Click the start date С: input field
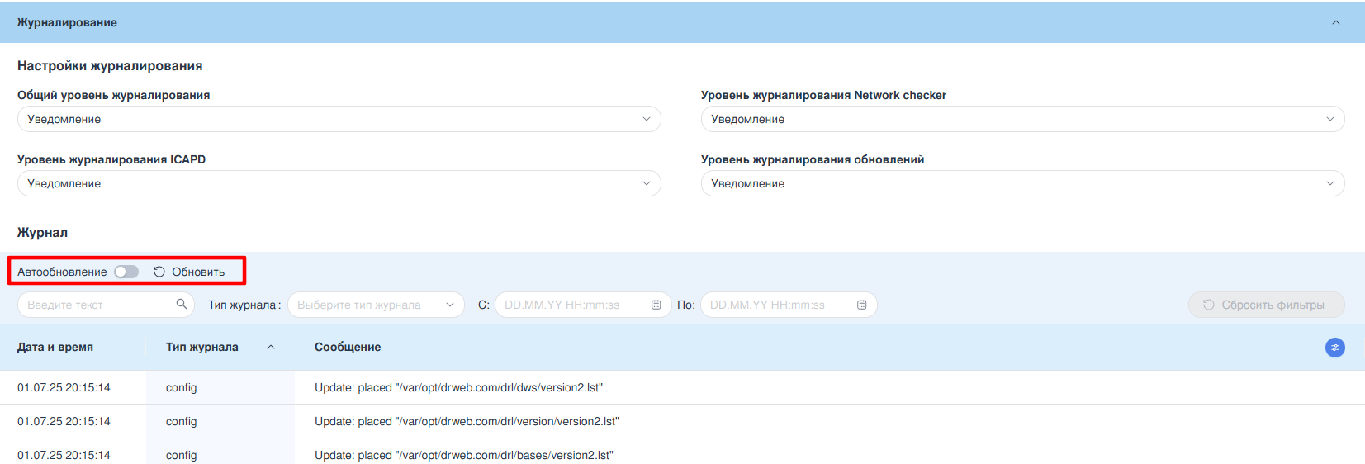The width and height of the screenshot is (1365, 464). point(574,305)
